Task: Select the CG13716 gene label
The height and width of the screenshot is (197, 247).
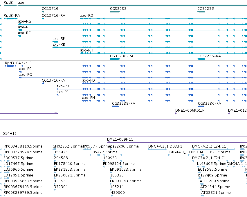Action: (50, 9)
